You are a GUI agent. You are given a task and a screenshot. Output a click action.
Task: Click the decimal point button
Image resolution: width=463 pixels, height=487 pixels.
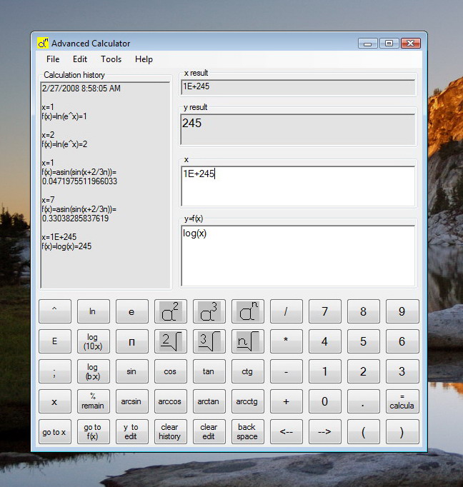point(363,401)
